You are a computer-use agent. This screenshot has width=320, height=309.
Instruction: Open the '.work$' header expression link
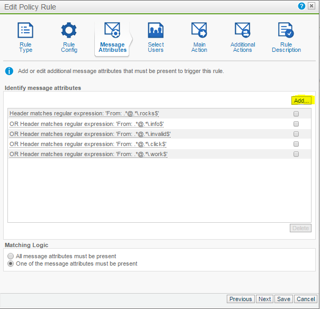88,154
